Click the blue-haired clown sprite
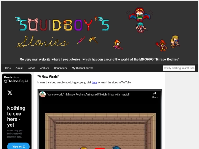Image resolution: width=199 pixels, height=149 pixels. coord(141,28)
